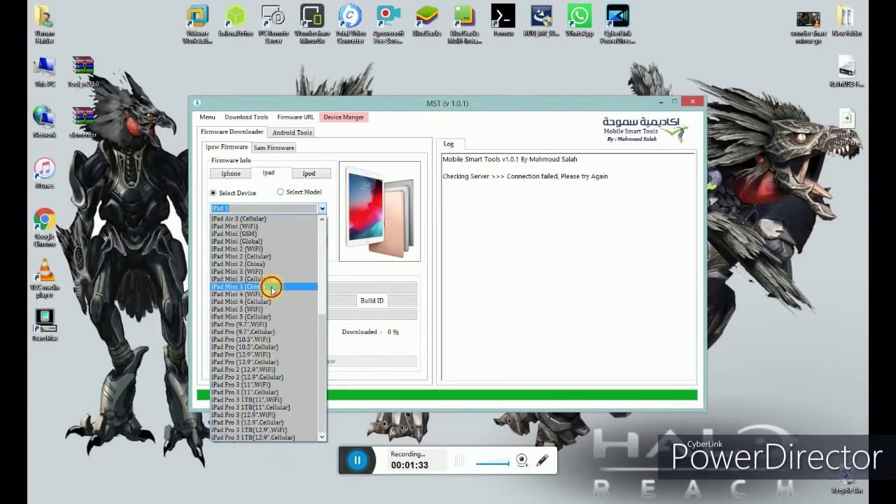Screen dimensions: 896x504
Task: Open the This PC desktop icon
Action: point(45,72)
